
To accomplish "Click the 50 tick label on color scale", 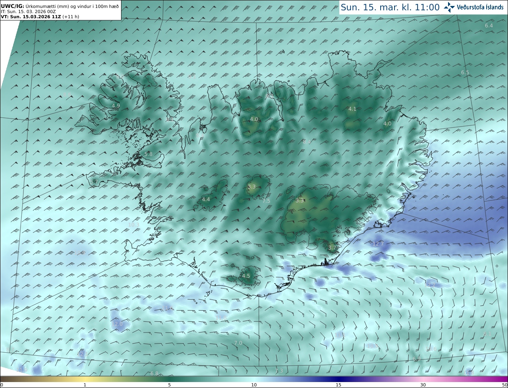I will tap(505, 385).
